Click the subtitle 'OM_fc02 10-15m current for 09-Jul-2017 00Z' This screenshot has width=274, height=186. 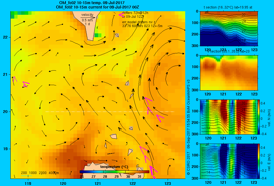coord(97,7)
